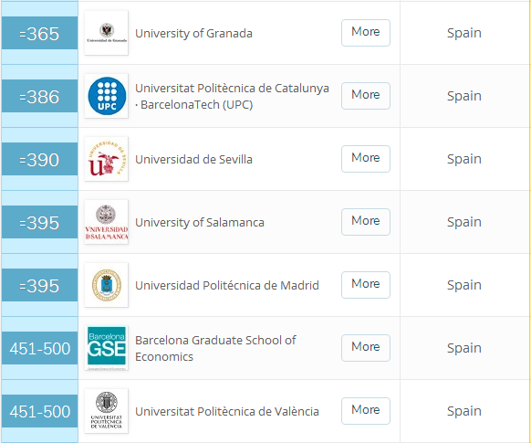Click the University of Salamanca logo
The width and height of the screenshot is (531, 443).
[x=107, y=222]
